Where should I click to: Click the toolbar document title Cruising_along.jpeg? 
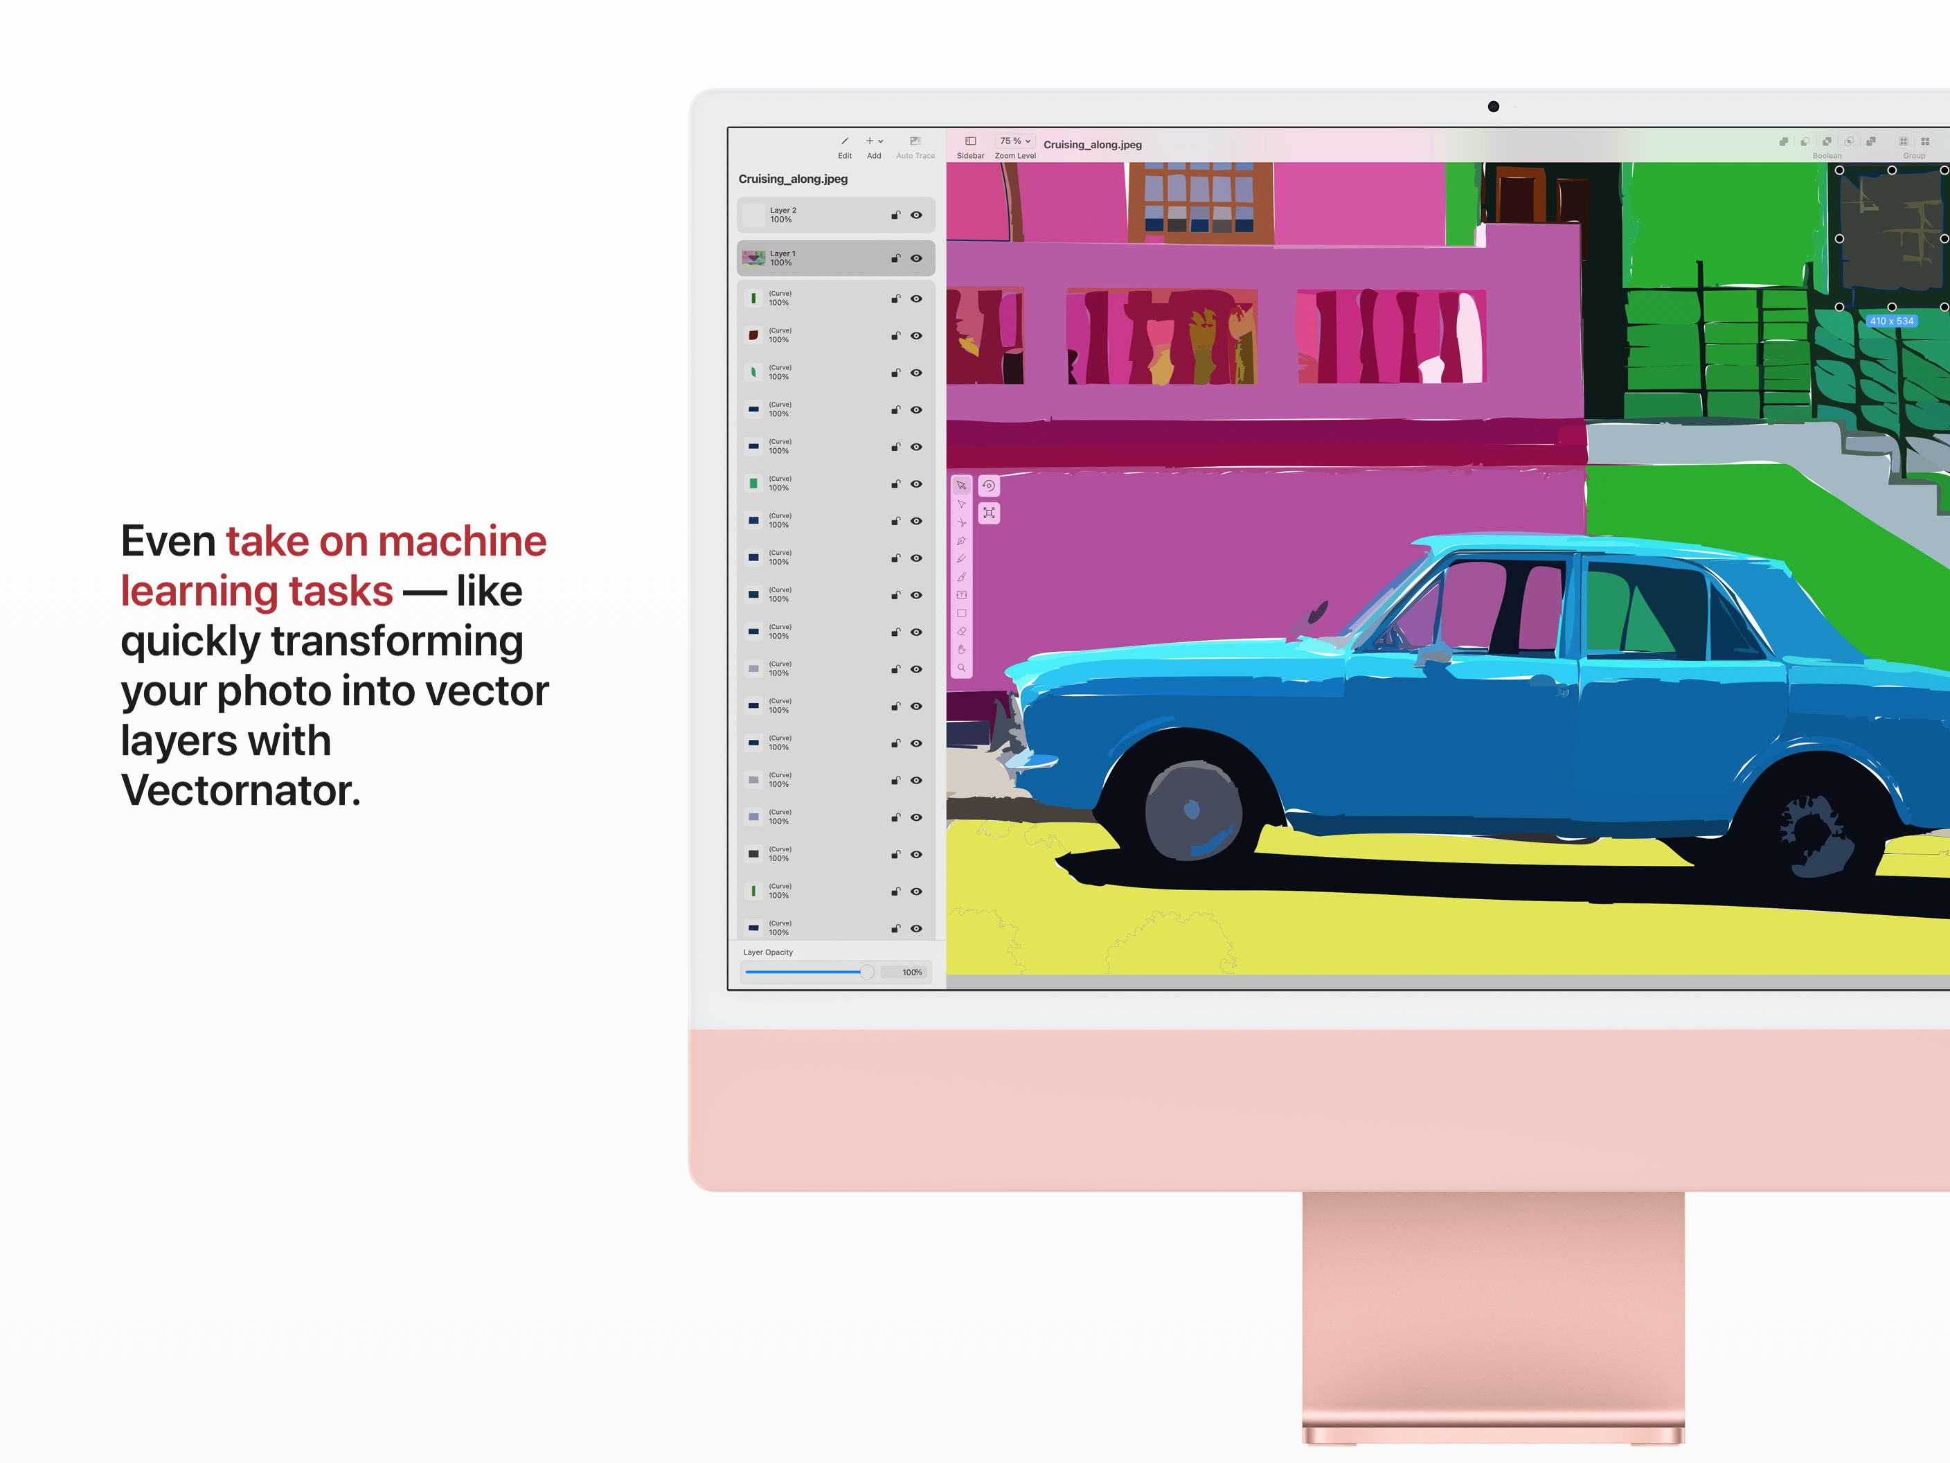[1093, 145]
